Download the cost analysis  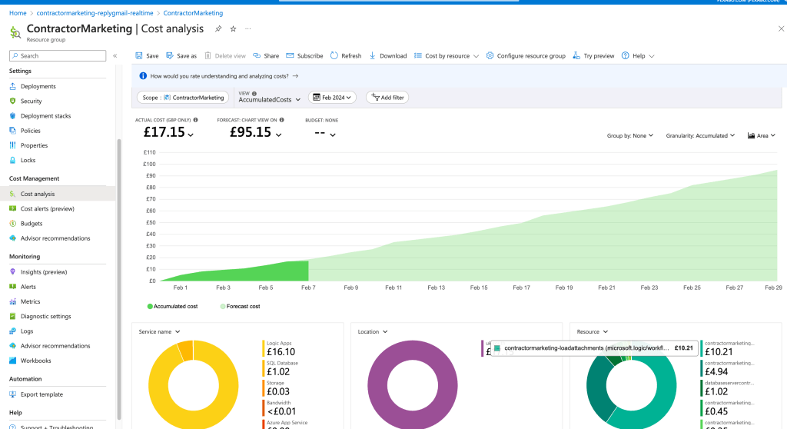(388, 56)
